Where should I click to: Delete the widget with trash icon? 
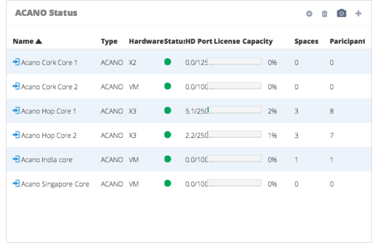[x=324, y=14]
